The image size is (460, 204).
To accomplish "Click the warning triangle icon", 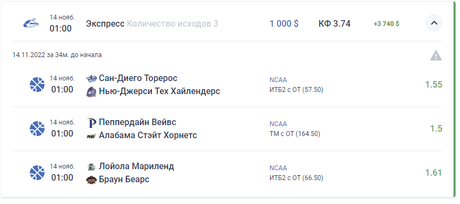I will point(436,55).
